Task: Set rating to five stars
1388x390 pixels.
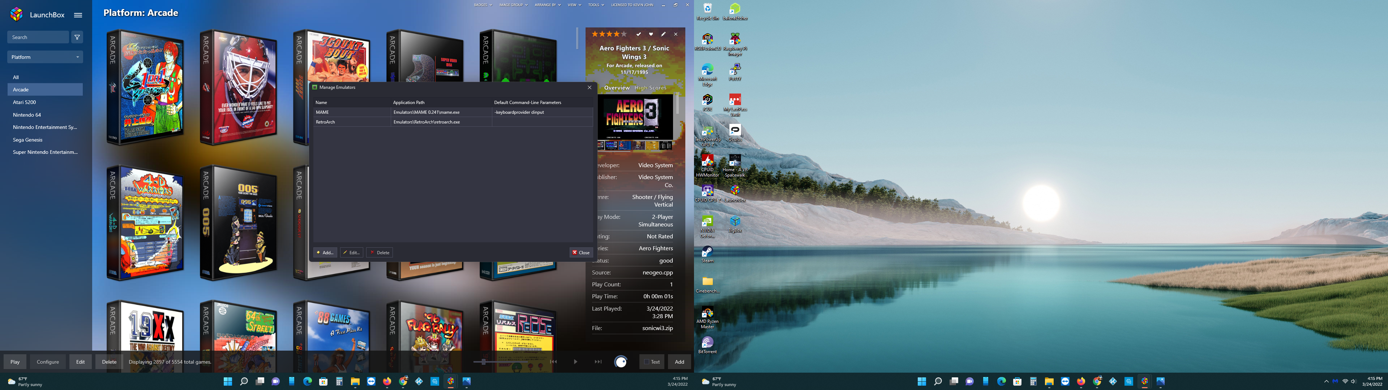Action: [x=625, y=34]
